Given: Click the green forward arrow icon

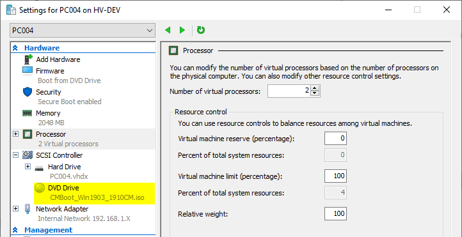Looking at the screenshot, I should coord(182,30).
